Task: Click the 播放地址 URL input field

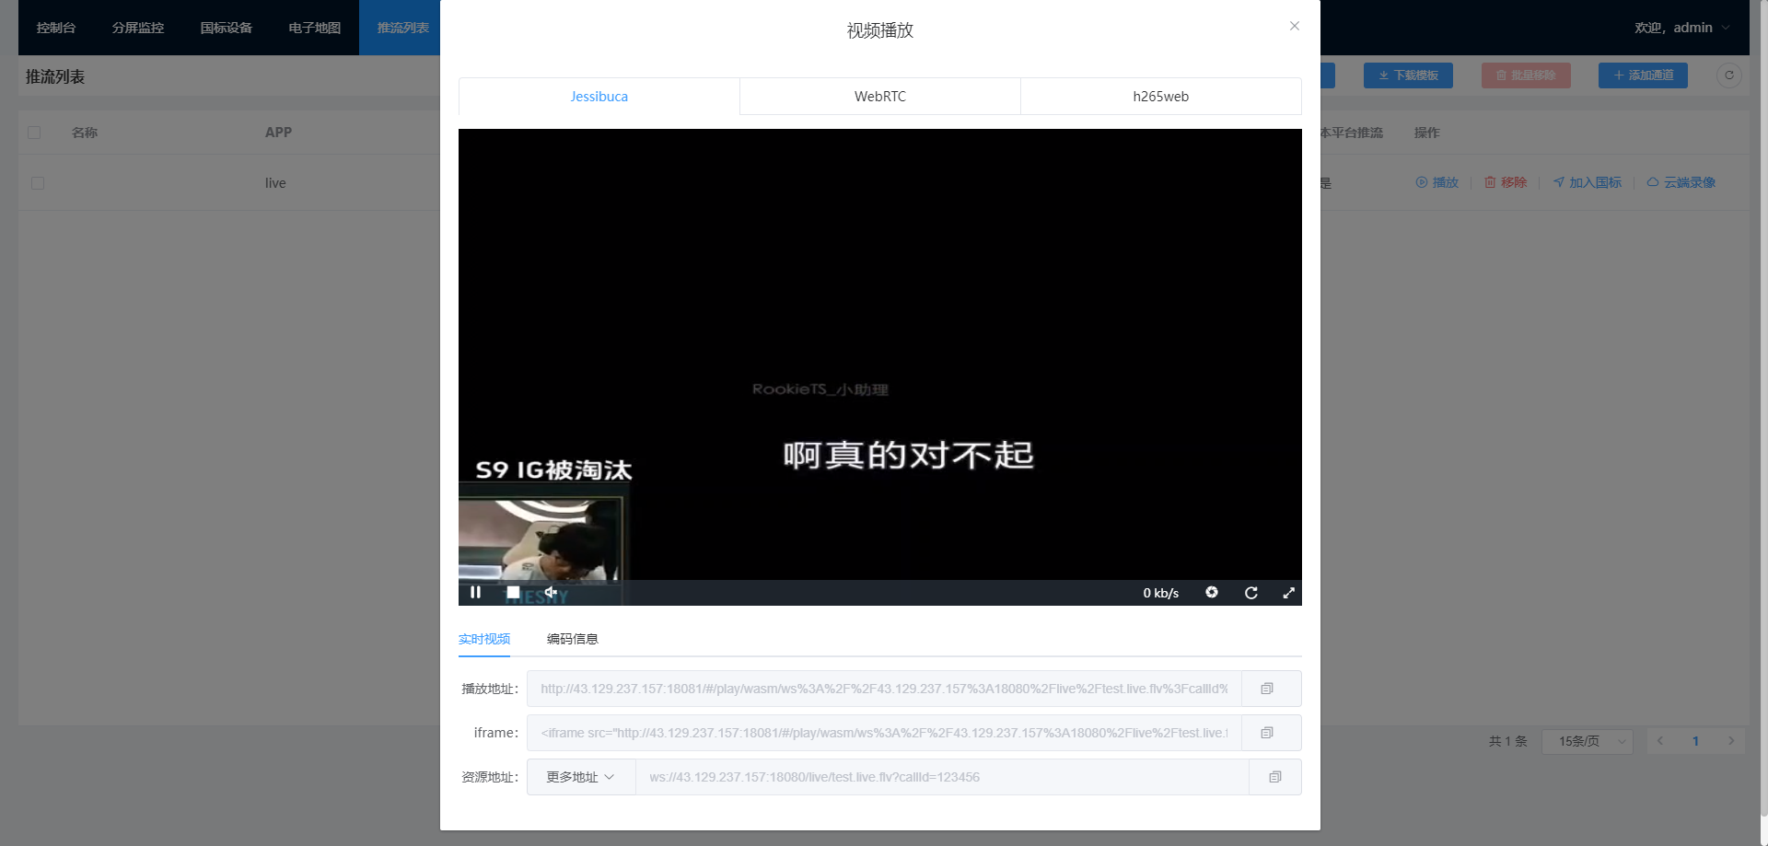Action: point(884,689)
